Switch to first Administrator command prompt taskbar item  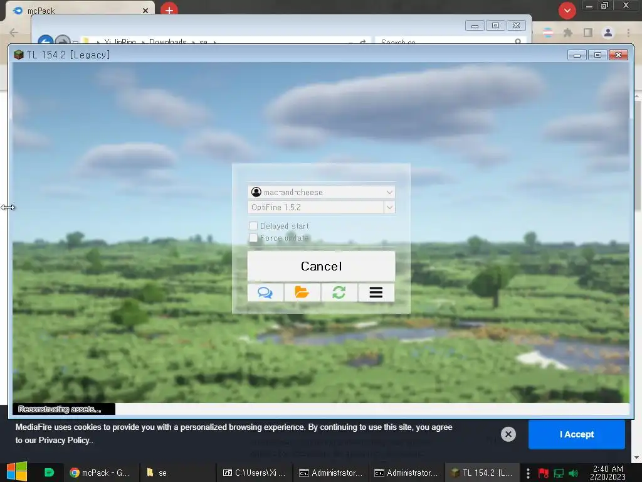pos(331,473)
